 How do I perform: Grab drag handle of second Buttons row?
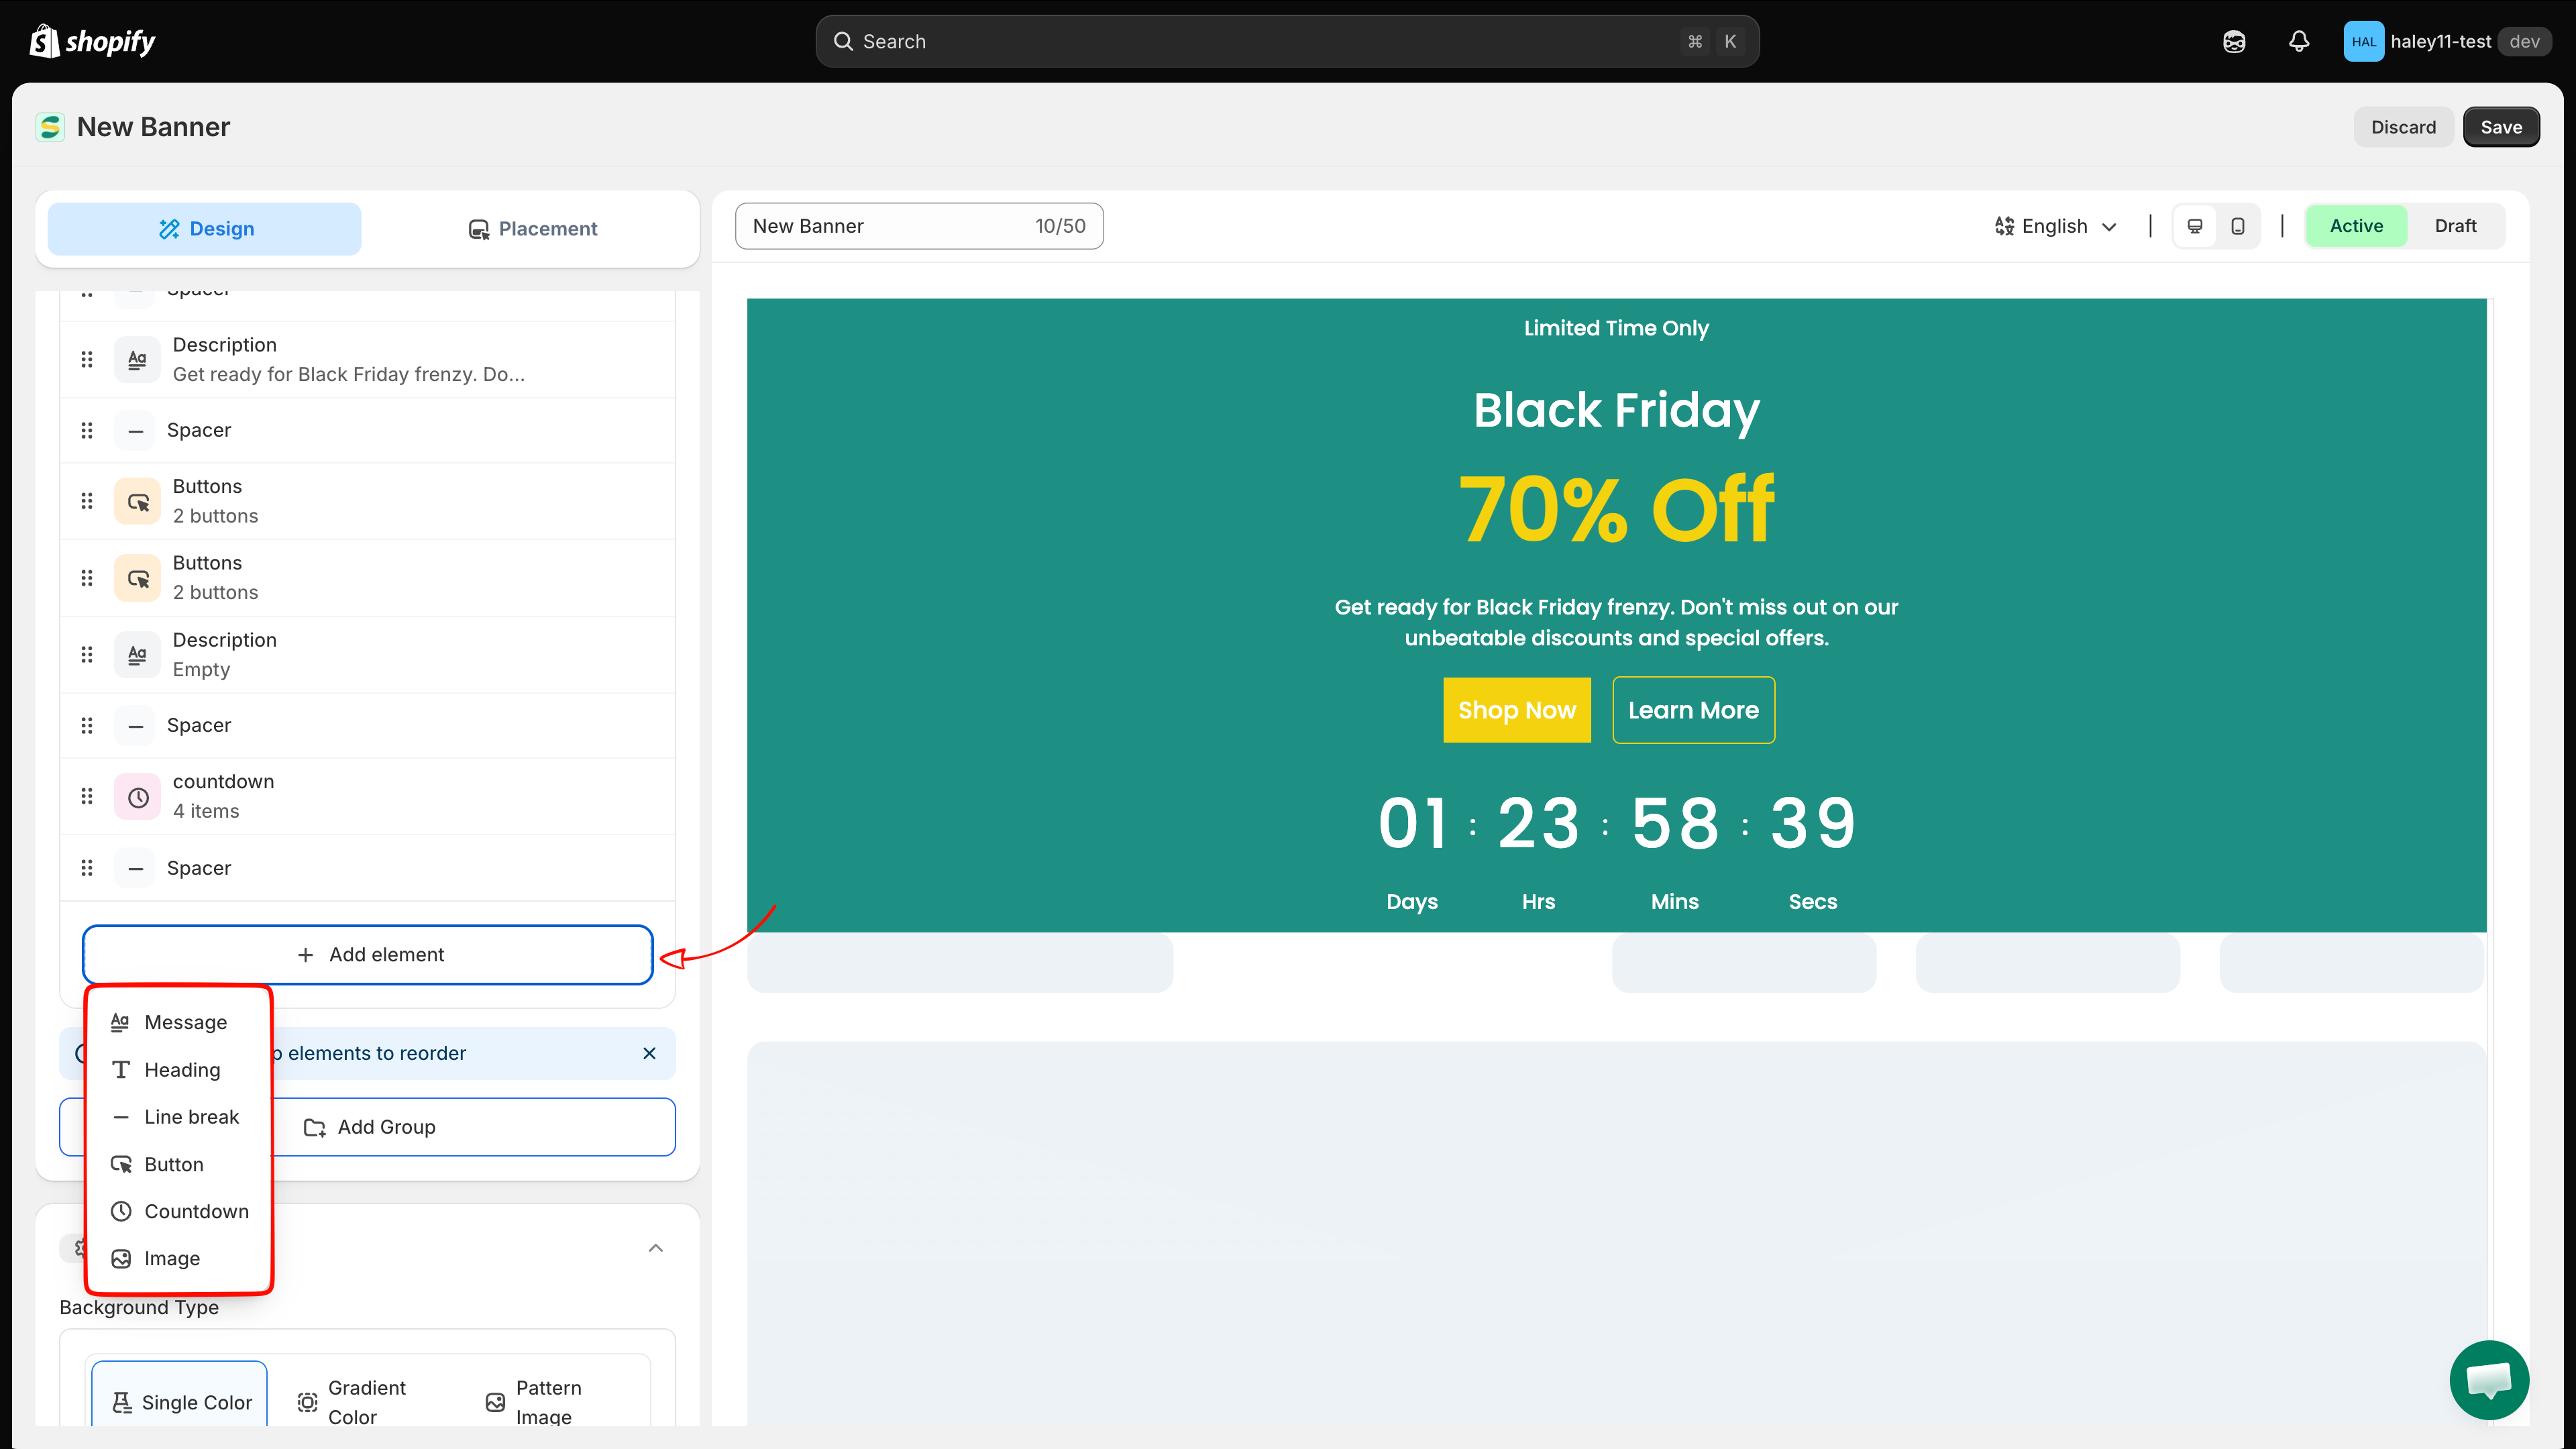point(87,578)
